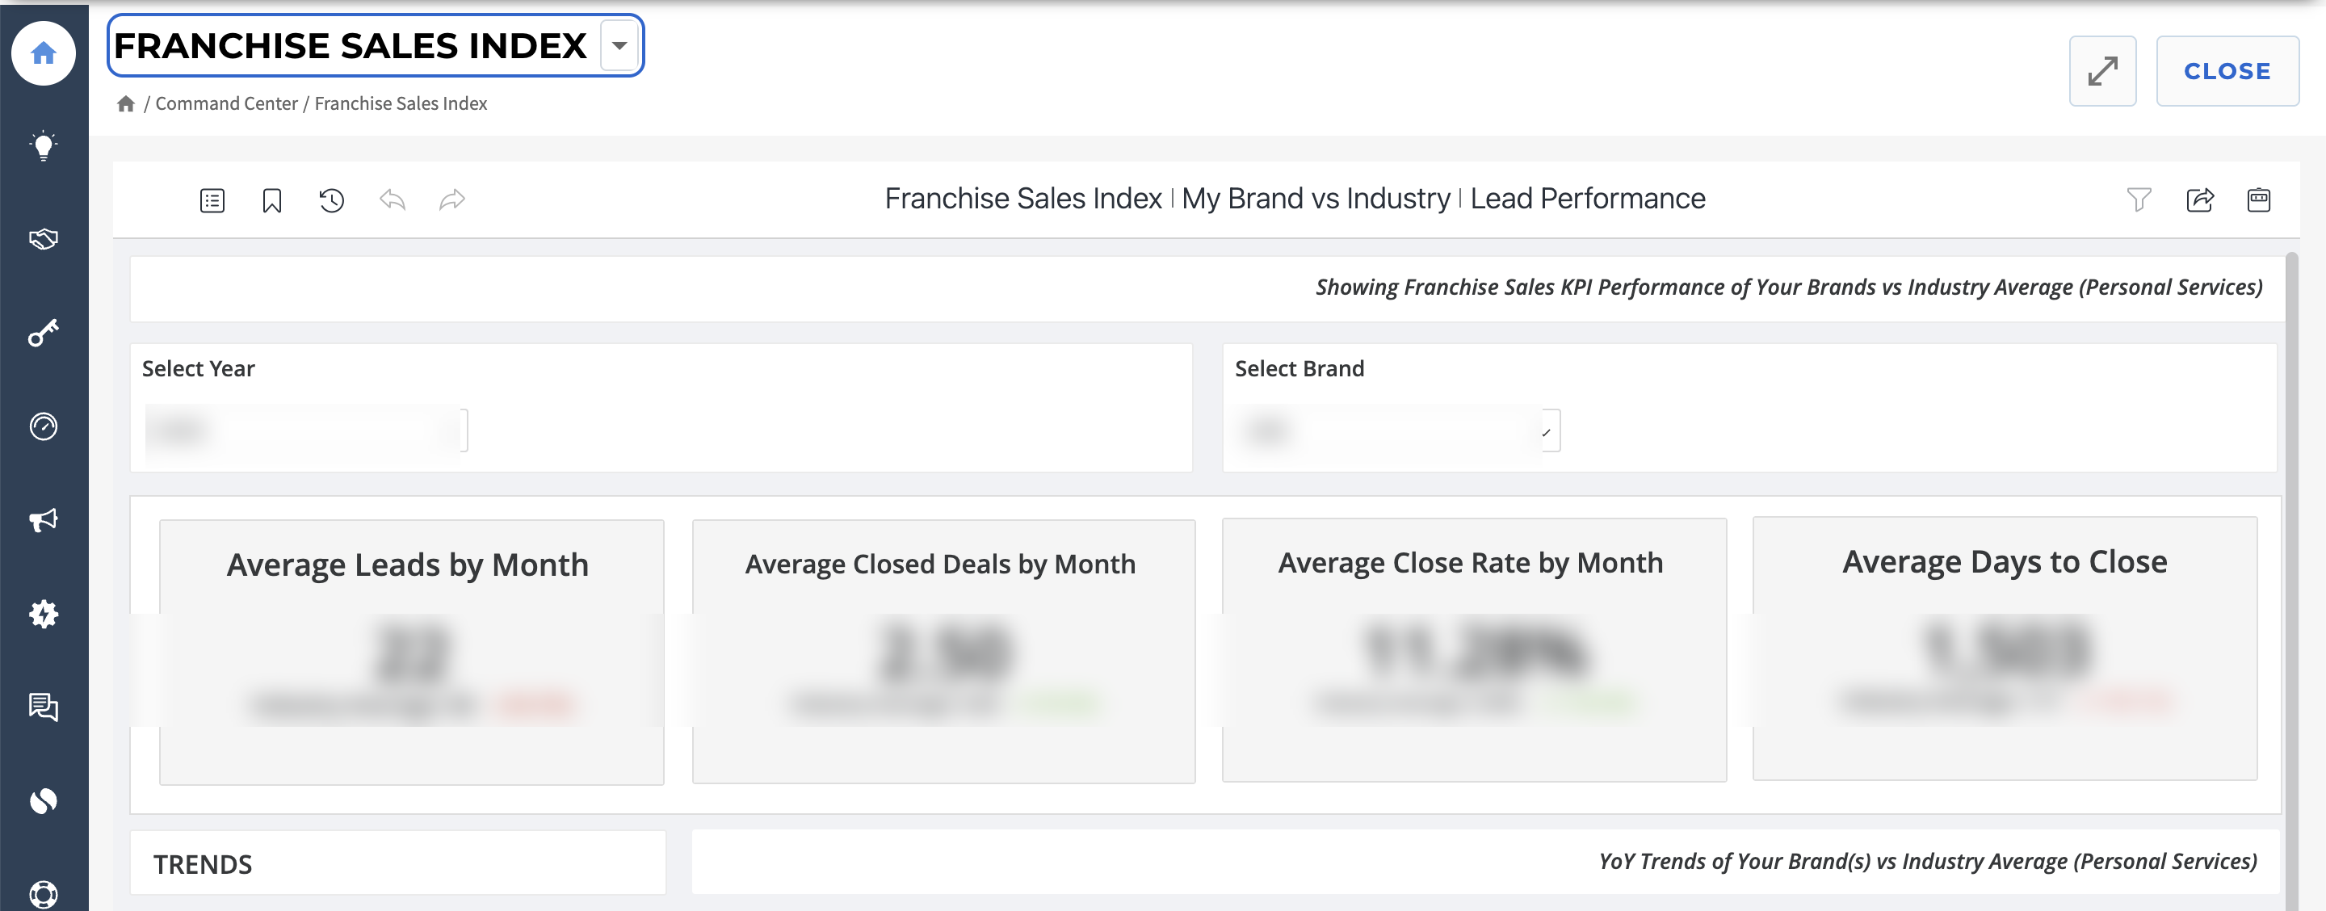Open the home icon in sidebar

44,53
